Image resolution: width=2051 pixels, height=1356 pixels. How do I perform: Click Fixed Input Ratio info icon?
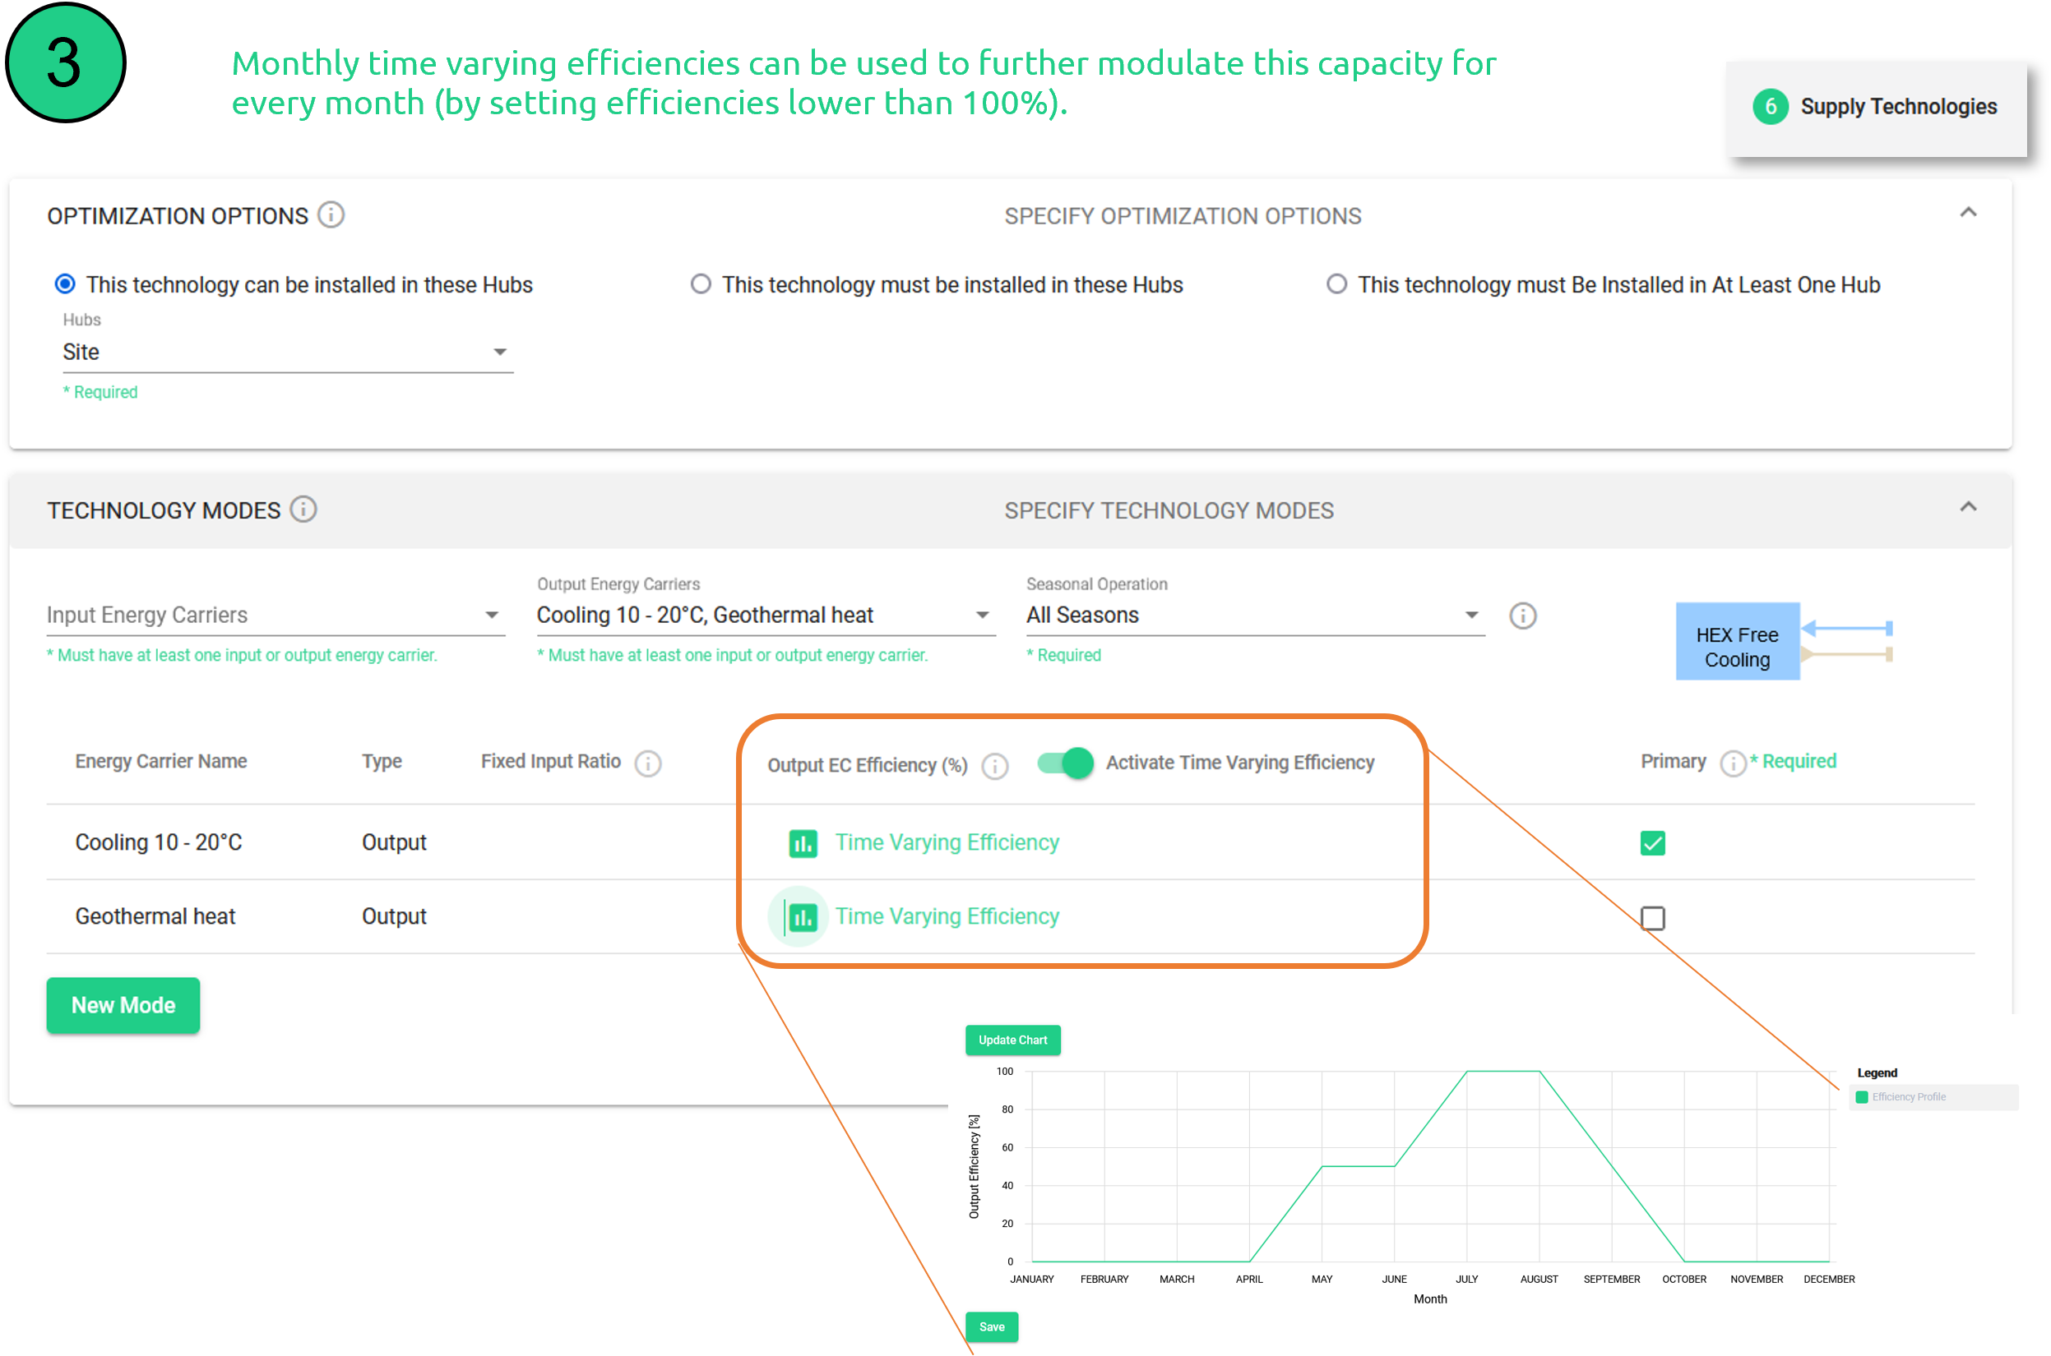(x=647, y=763)
